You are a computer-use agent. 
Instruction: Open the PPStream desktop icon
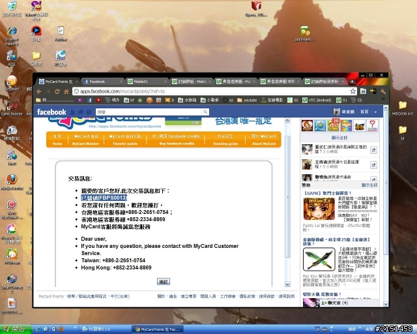coord(12,257)
